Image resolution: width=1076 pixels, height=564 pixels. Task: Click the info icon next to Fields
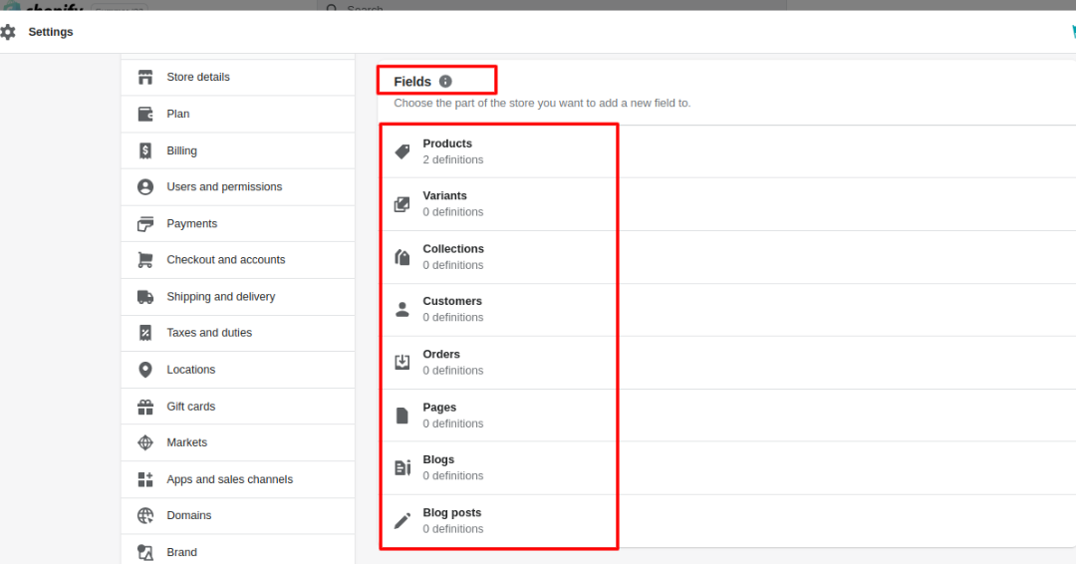point(445,81)
